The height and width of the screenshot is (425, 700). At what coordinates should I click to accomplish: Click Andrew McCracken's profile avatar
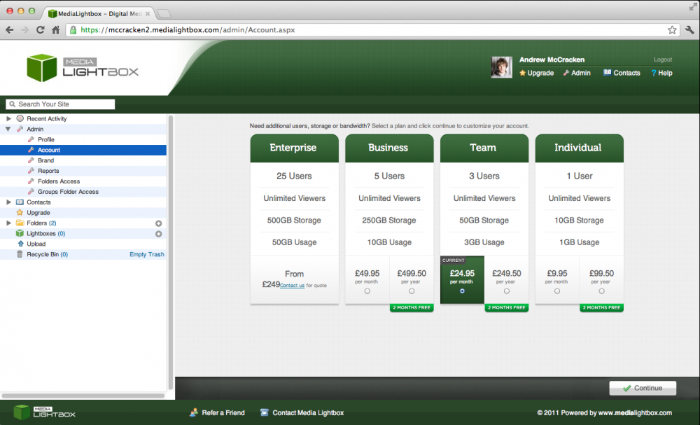[x=502, y=67]
